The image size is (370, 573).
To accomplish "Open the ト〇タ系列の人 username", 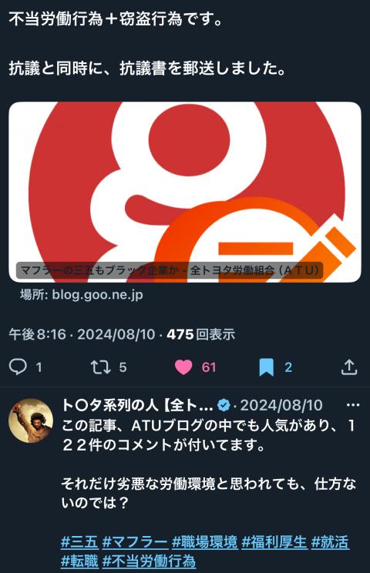I will pyautogui.click(x=137, y=405).
